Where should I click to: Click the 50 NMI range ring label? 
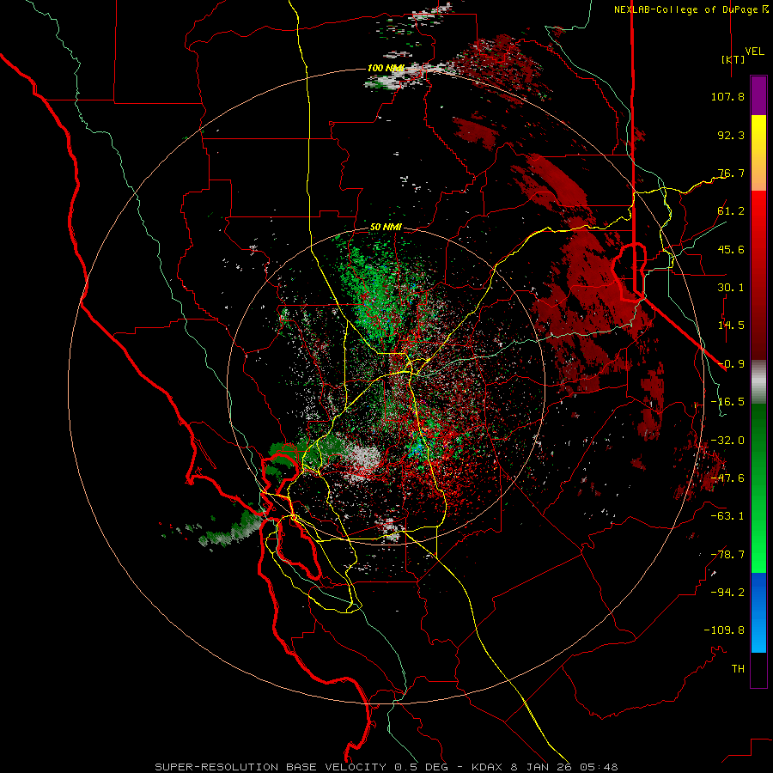pyautogui.click(x=386, y=228)
